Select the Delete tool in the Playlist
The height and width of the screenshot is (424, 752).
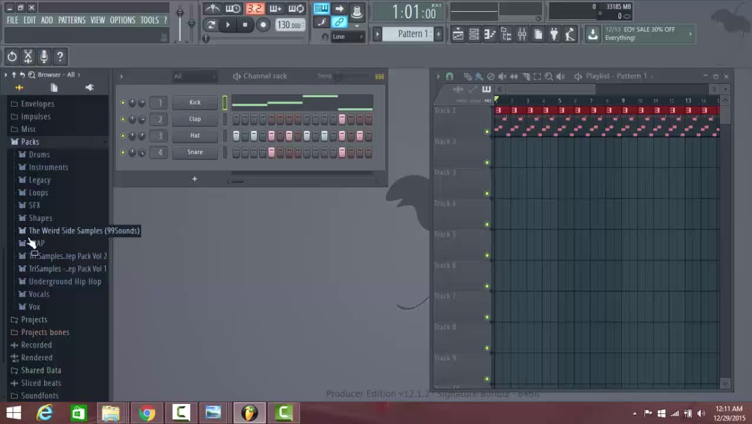pos(491,76)
